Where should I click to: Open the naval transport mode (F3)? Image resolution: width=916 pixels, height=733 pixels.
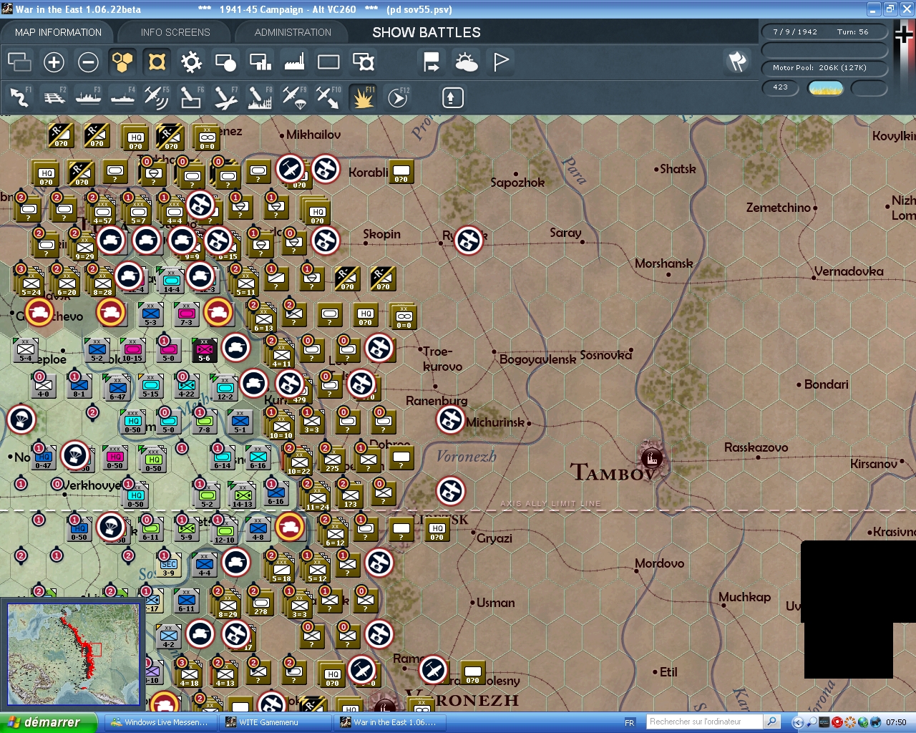point(88,97)
